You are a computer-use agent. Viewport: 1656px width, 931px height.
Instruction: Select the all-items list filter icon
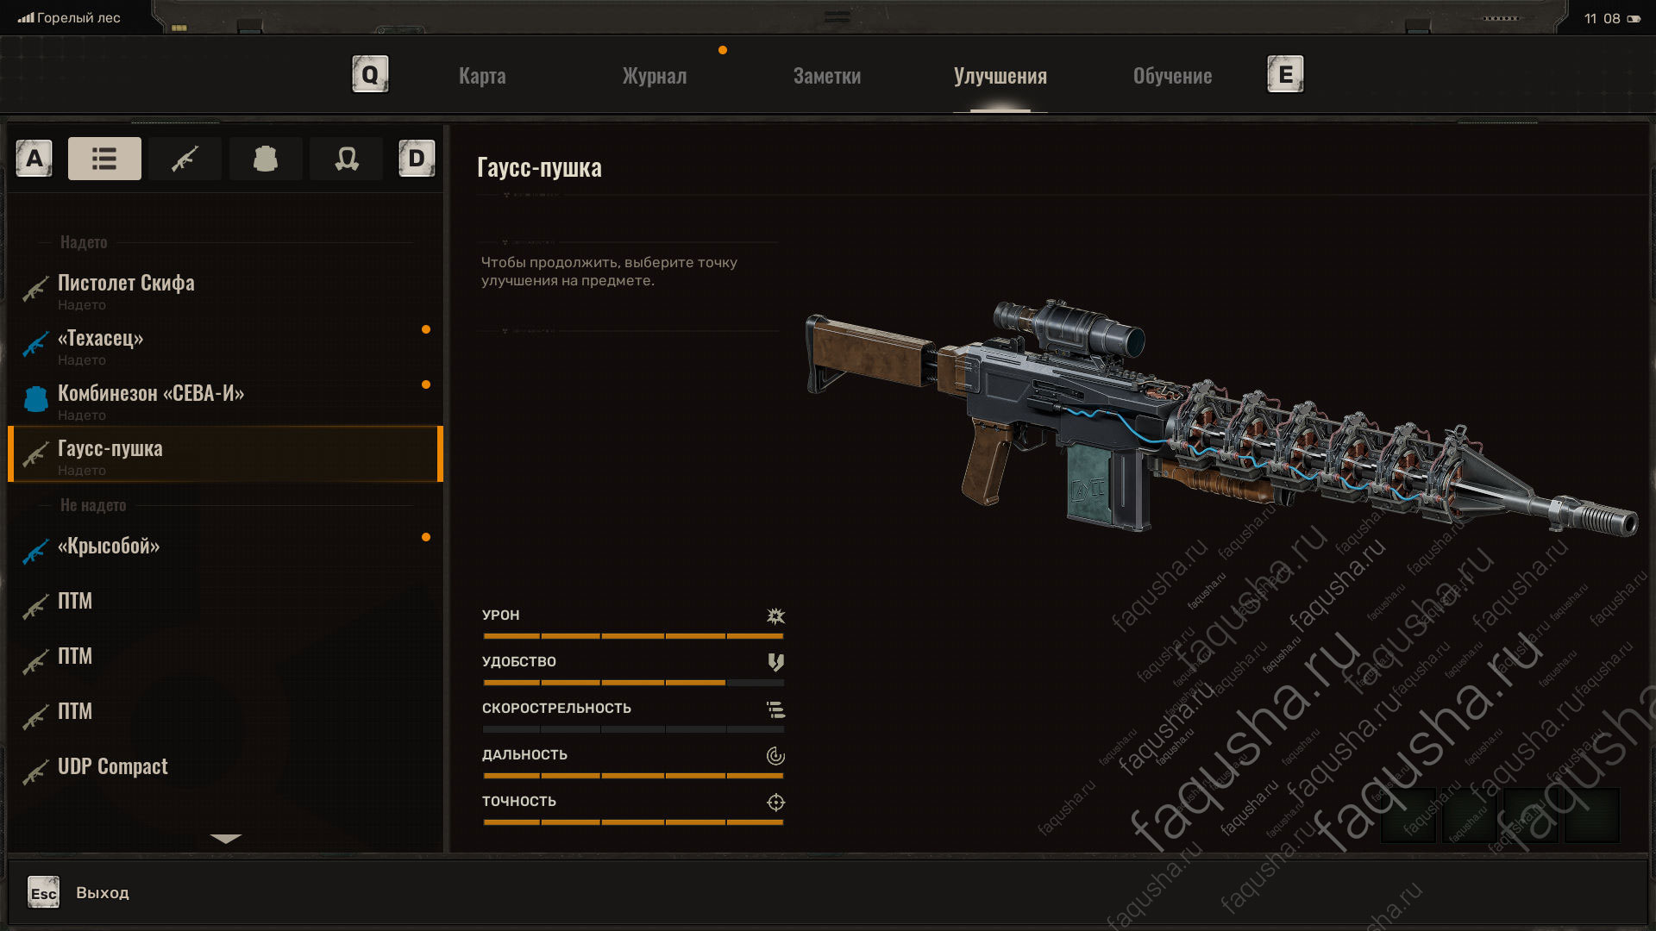[104, 159]
